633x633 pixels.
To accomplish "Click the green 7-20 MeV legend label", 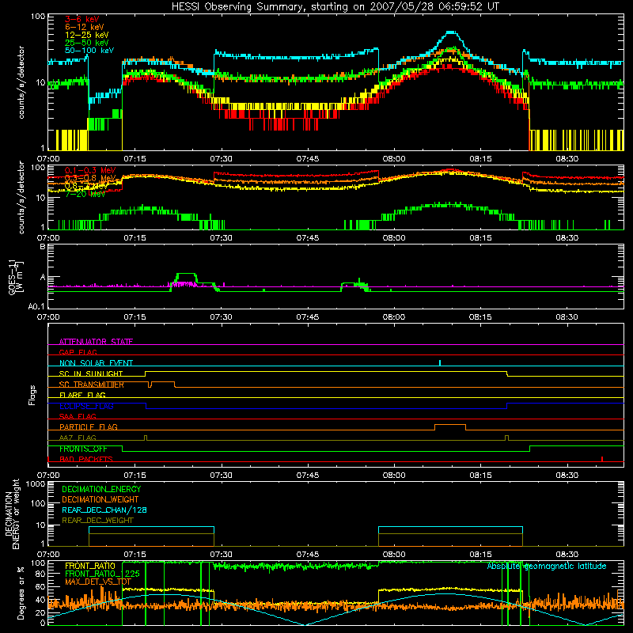I will click(85, 194).
